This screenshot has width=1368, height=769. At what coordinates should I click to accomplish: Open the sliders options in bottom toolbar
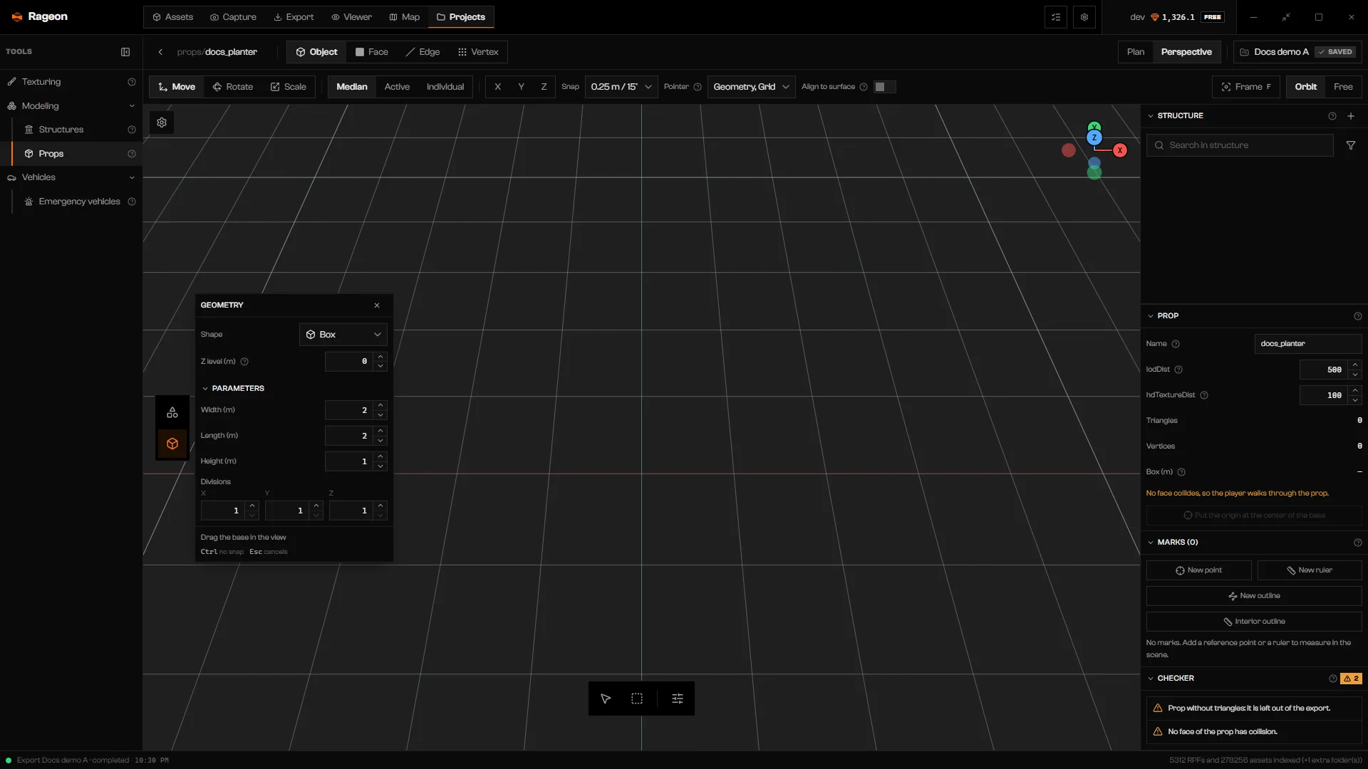pyautogui.click(x=678, y=699)
